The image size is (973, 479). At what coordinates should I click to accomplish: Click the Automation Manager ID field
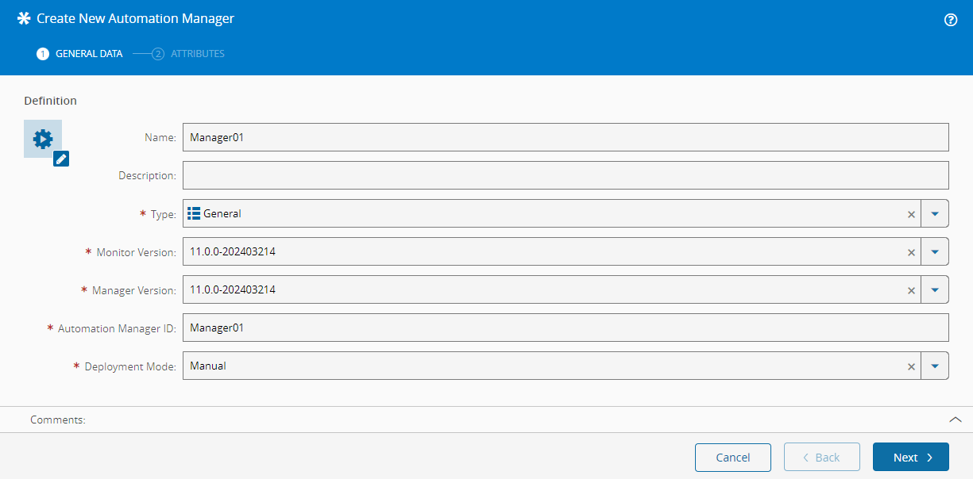click(x=565, y=328)
